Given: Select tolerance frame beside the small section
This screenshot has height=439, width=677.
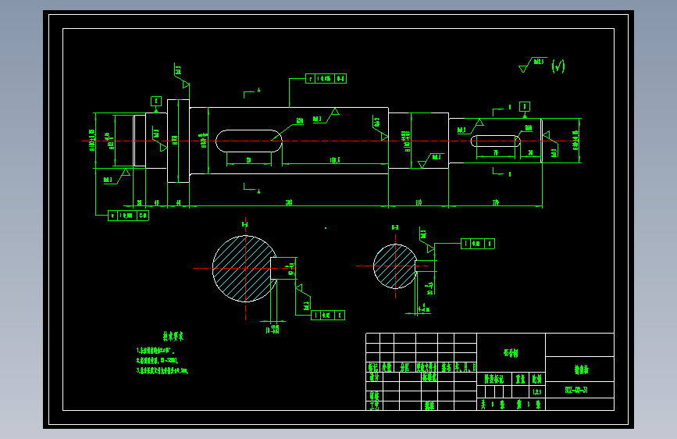Looking at the screenshot, I should point(478,244).
